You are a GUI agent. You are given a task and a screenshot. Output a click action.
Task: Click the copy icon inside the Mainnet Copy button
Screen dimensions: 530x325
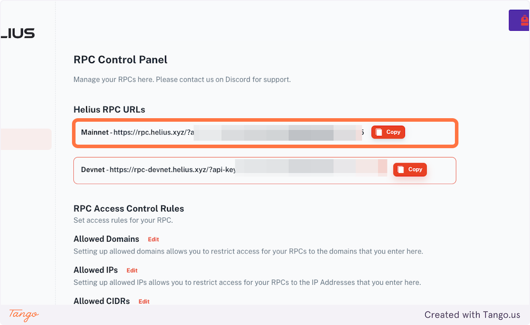[379, 132]
